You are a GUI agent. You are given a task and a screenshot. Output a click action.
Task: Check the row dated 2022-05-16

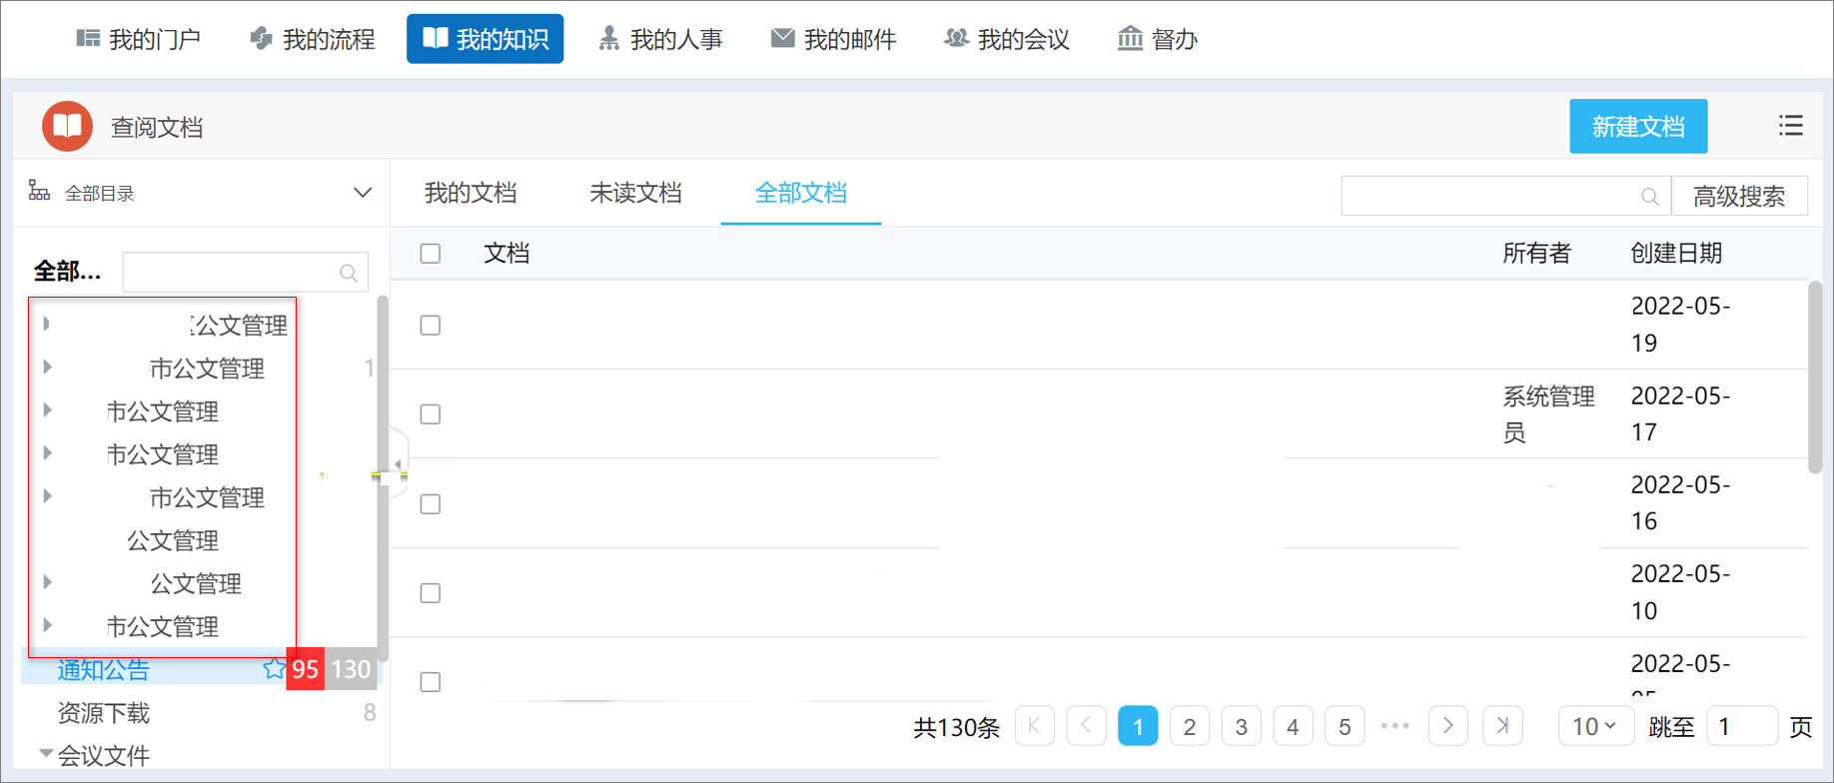[431, 504]
